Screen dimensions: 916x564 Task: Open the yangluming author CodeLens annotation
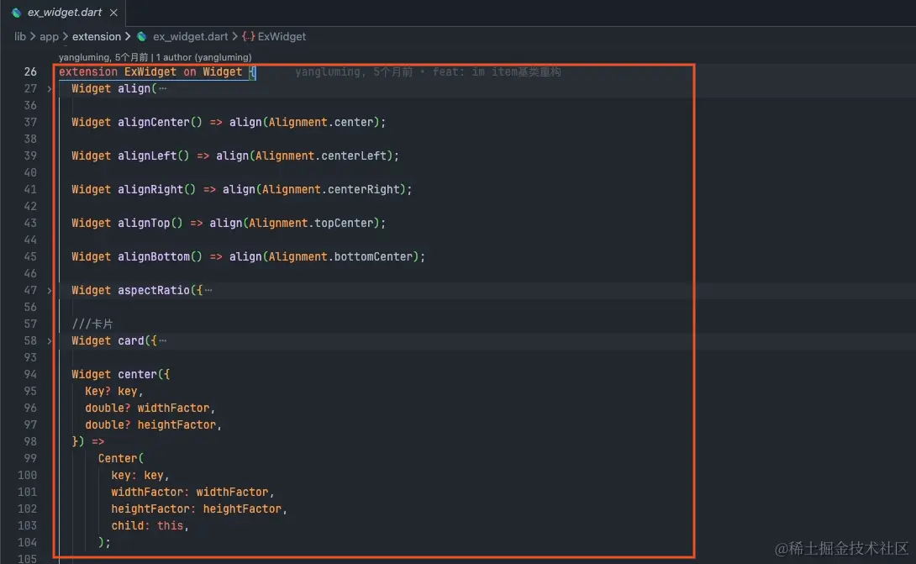coord(155,57)
